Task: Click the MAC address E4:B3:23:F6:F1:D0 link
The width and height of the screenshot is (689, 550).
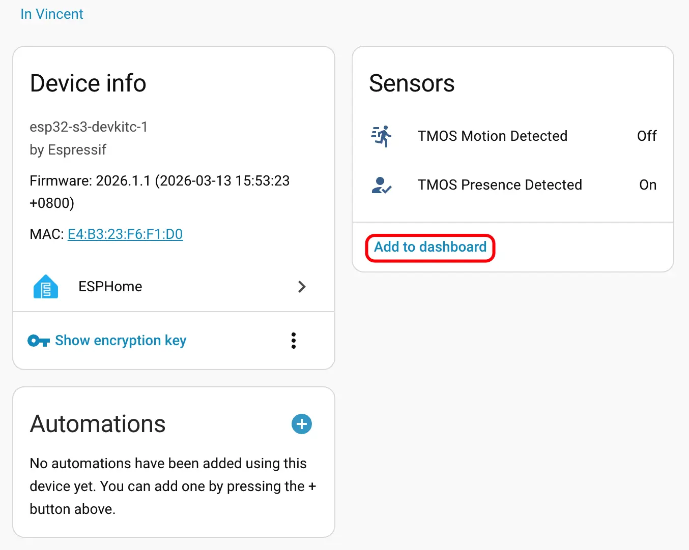Action: (x=125, y=234)
